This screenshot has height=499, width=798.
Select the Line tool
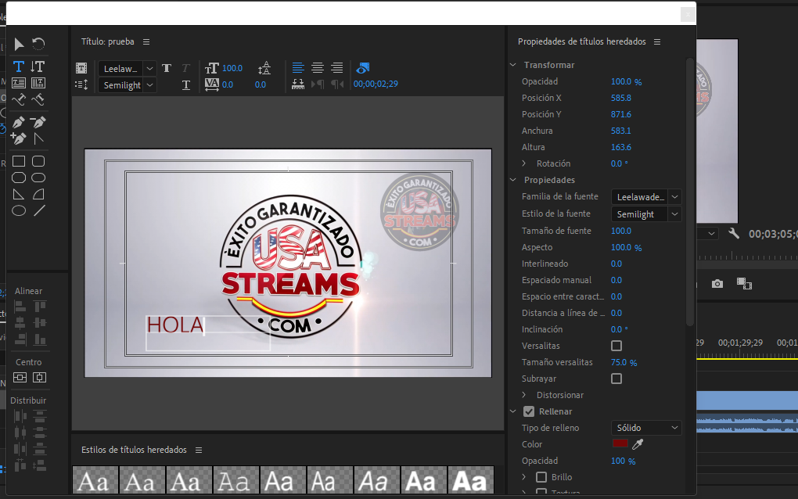point(39,210)
